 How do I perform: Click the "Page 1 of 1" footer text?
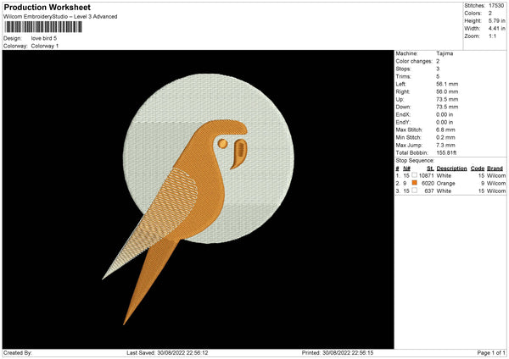click(489, 353)
